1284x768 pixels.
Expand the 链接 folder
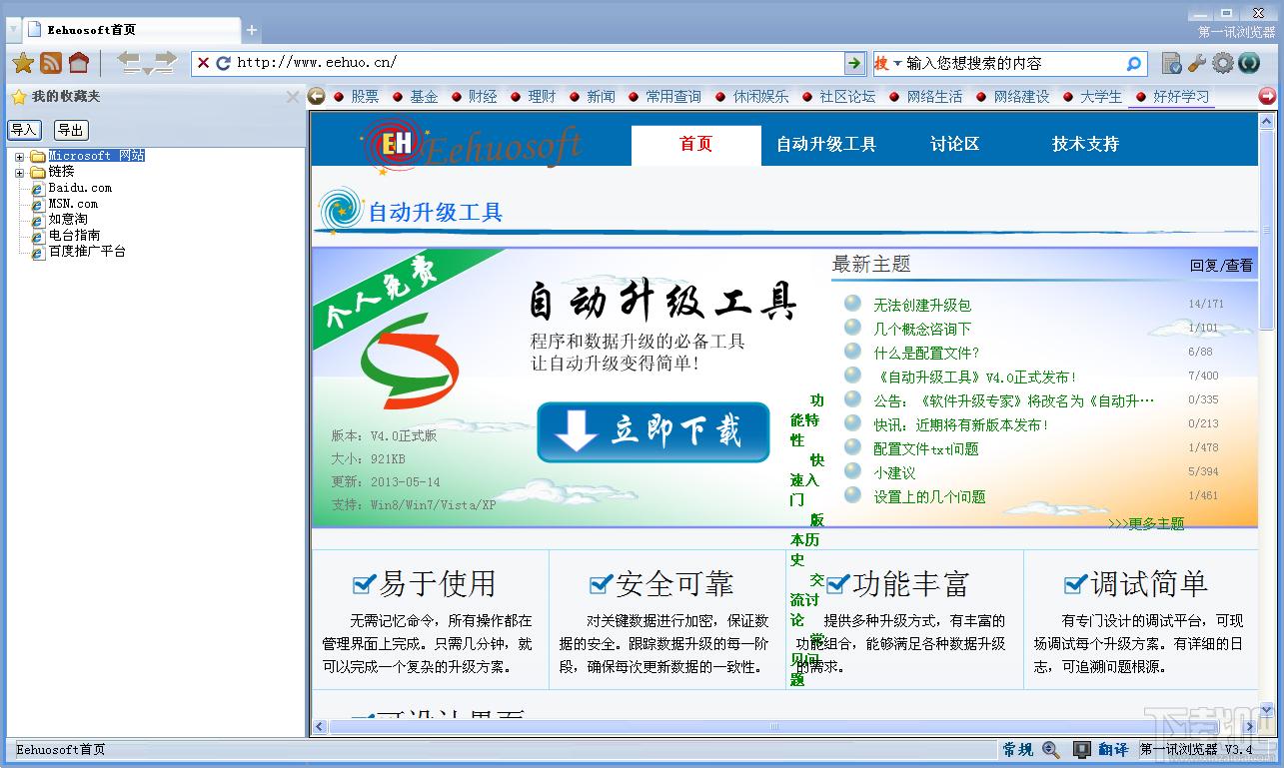pos(19,172)
